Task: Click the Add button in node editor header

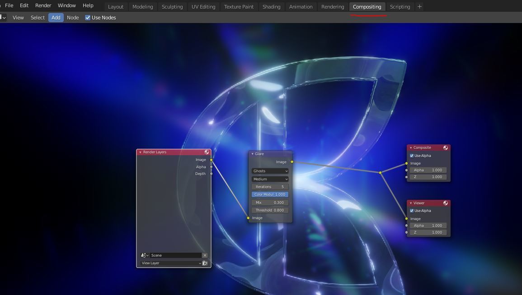Action: coord(56,18)
